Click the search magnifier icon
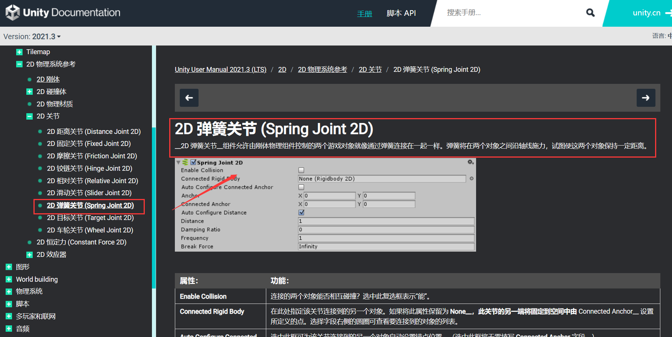672x337 pixels. coord(590,13)
